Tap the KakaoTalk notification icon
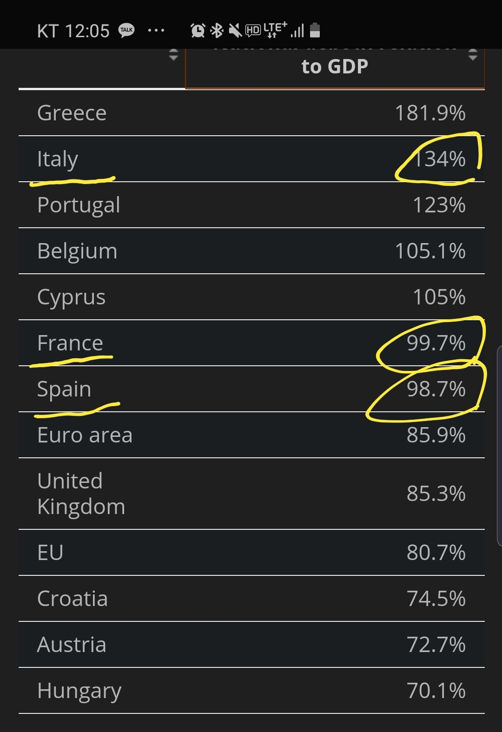The height and width of the screenshot is (732, 502). click(126, 30)
